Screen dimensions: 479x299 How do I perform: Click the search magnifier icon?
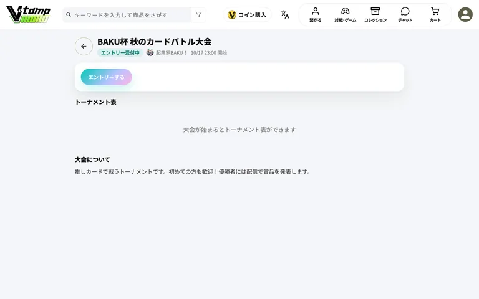click(69, 15)
